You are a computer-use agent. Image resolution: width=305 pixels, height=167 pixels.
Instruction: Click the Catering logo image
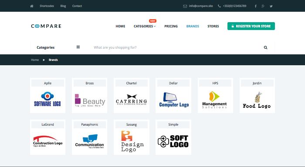click(x=132, y=100)
